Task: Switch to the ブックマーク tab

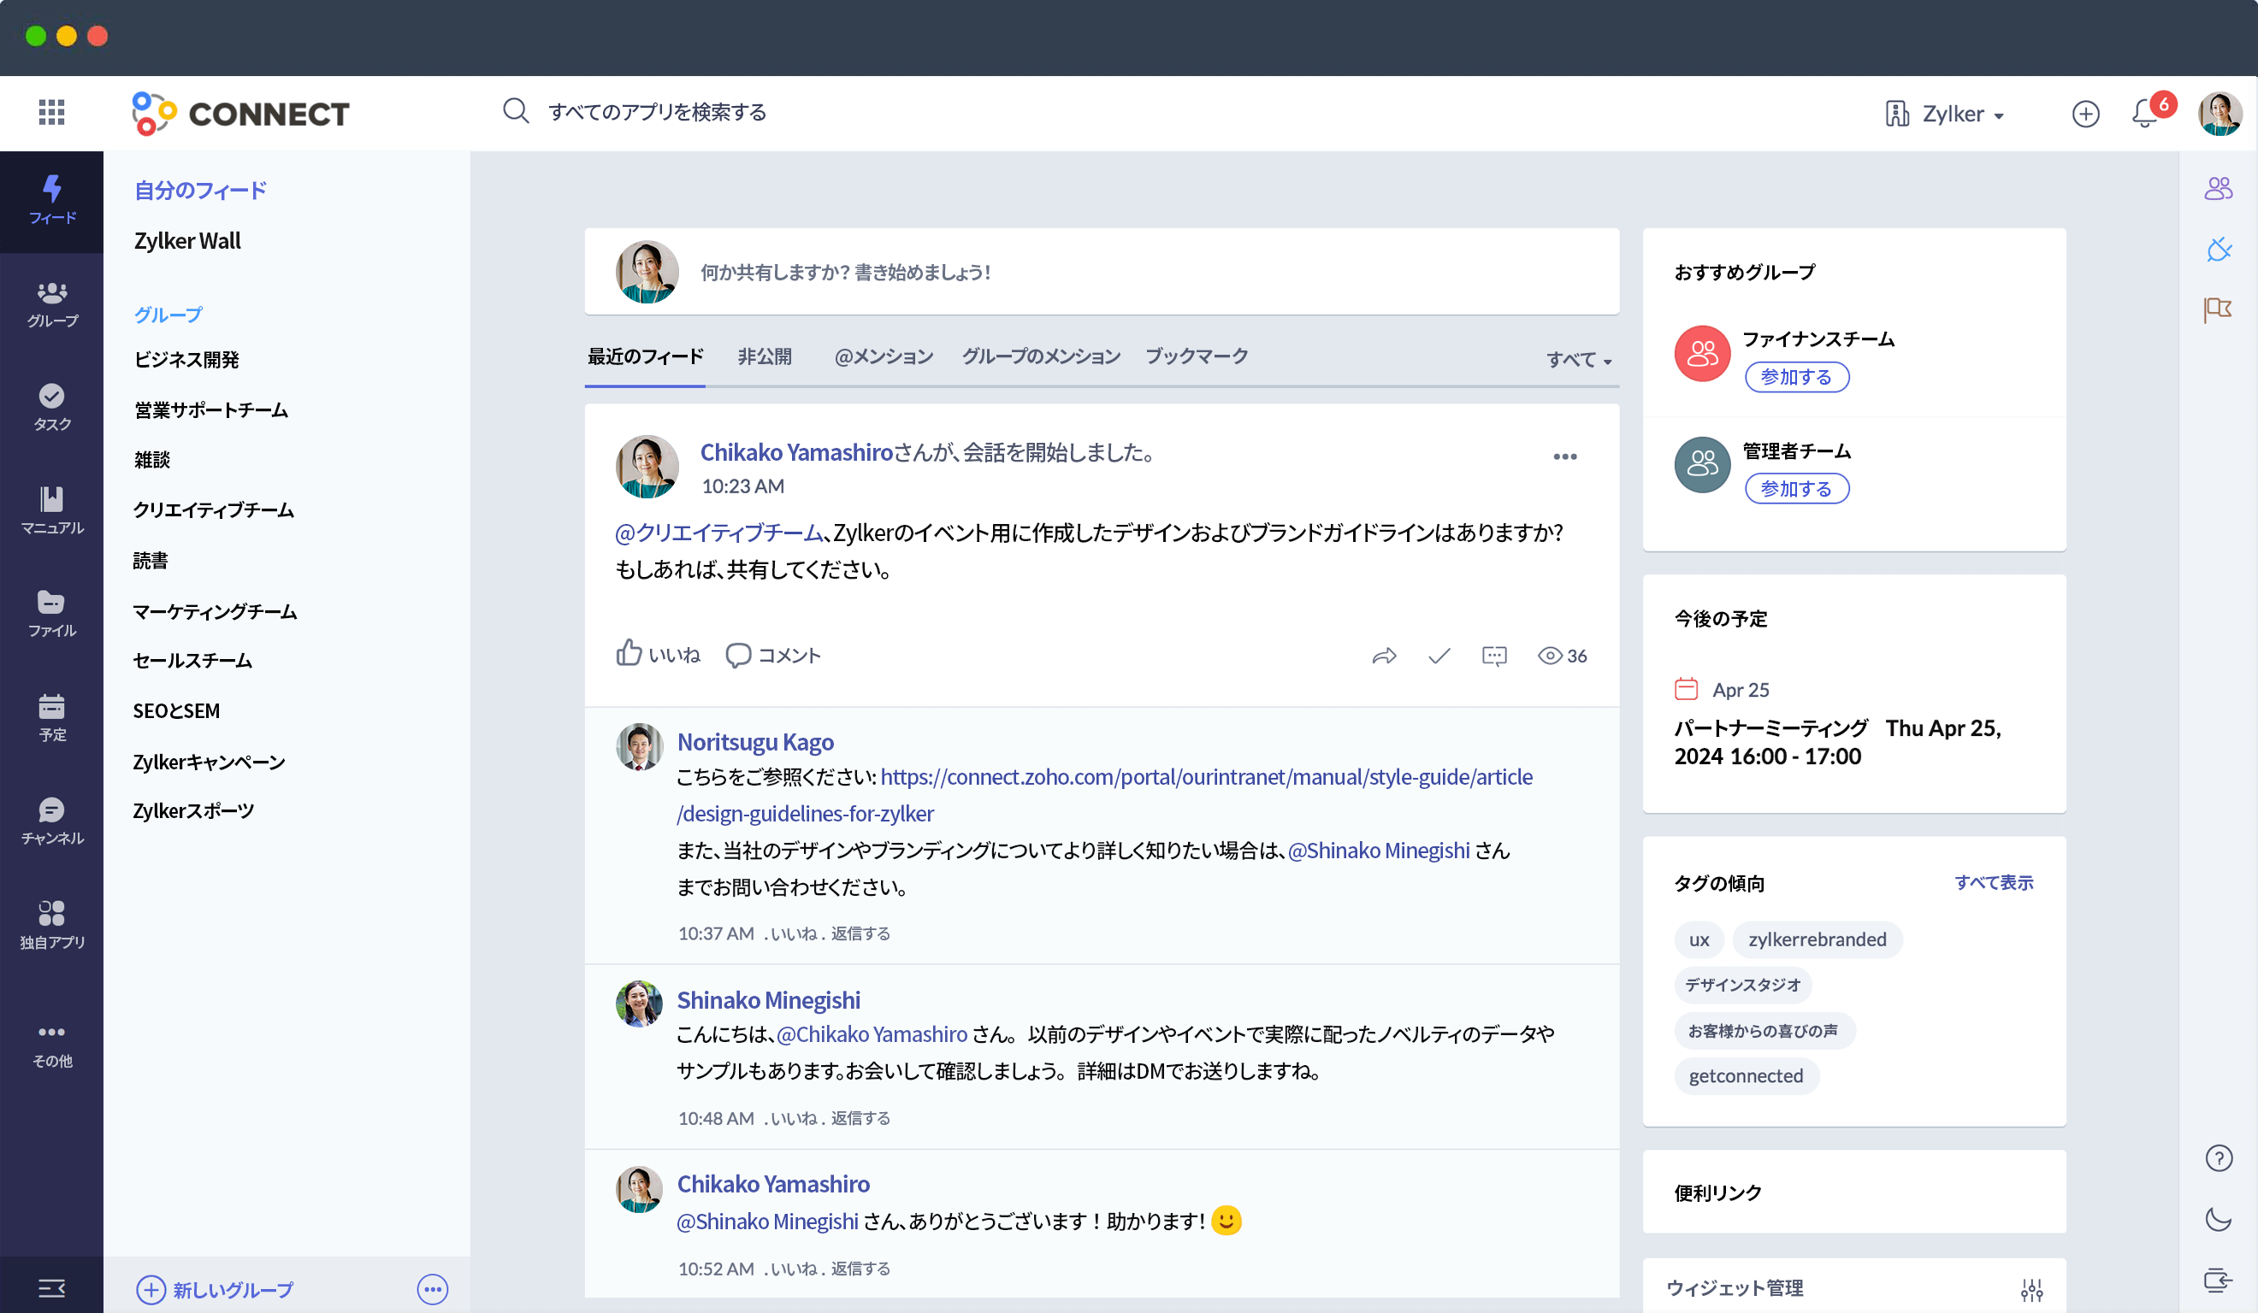Action: (1197, 356)
